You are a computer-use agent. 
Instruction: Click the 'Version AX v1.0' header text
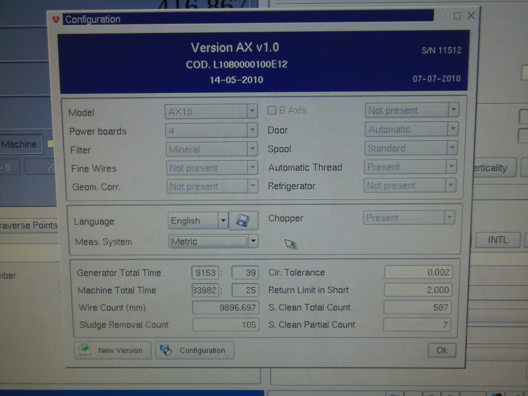(x=235, y=47)
